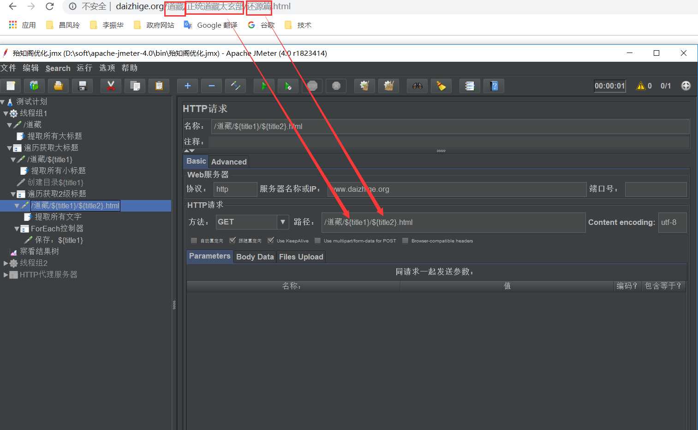Image resolution: width=698 pixels, height=430 pixels.
Task: Start the test with the green play icon
Action: pos(264,86)
